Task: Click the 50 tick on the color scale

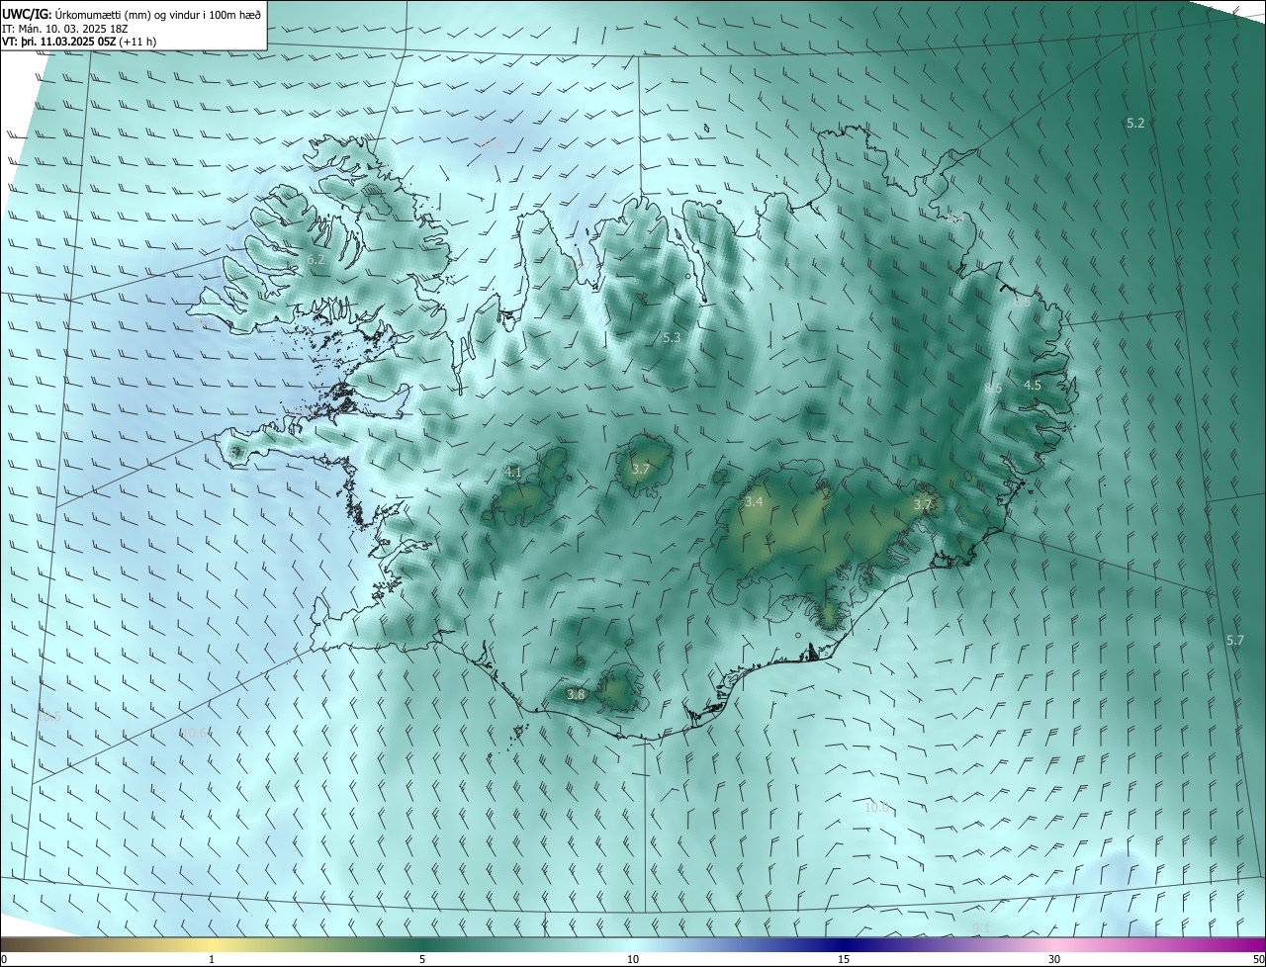Action: pyautogui.click(x=1258, y=959)
